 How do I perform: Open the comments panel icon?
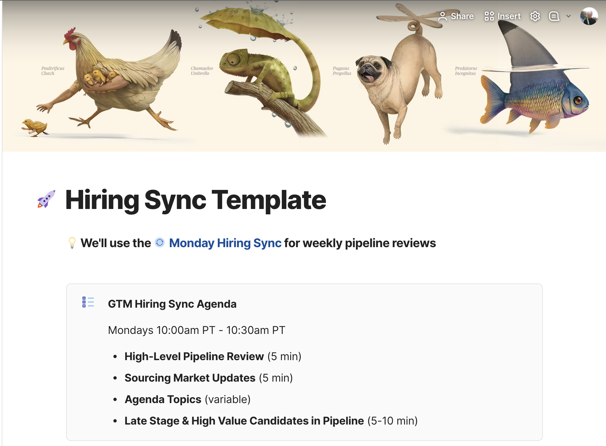tap(554, 16)
